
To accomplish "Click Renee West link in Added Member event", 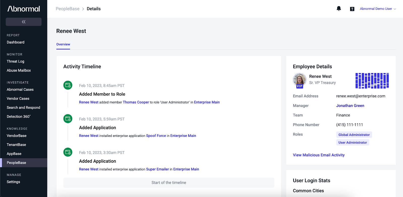I will pyautogui.click(x=89, y=102).
